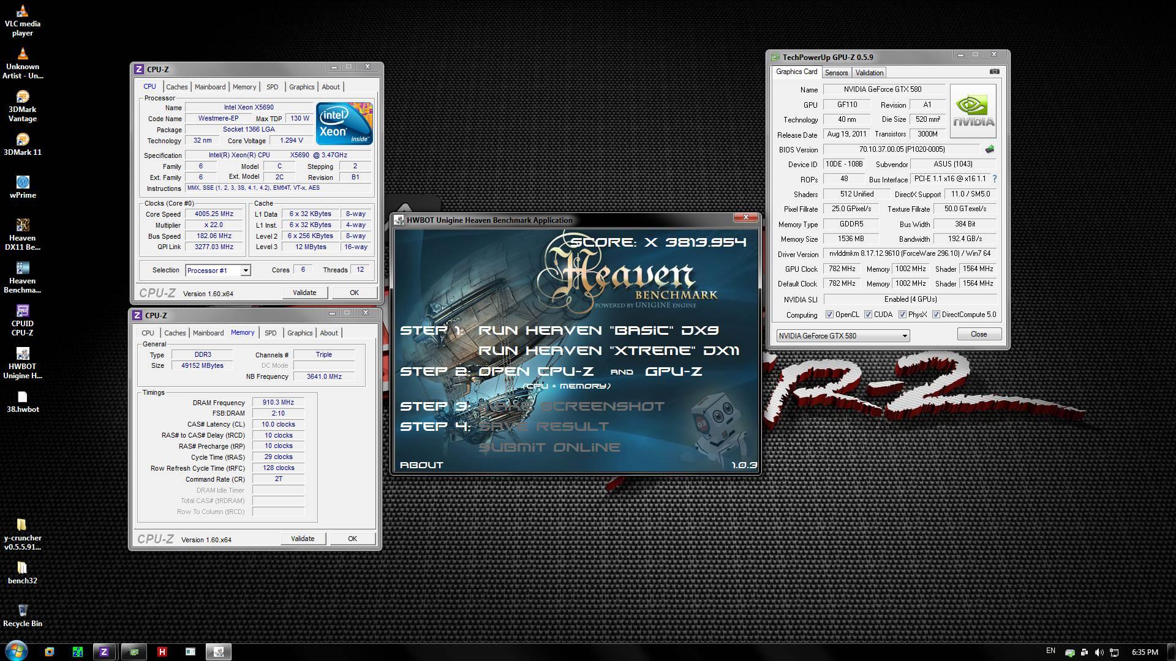The width and height of the screenshot is (1176, 661).
Task: Open the VLC media player desktop icon
Action: [22, 21]
